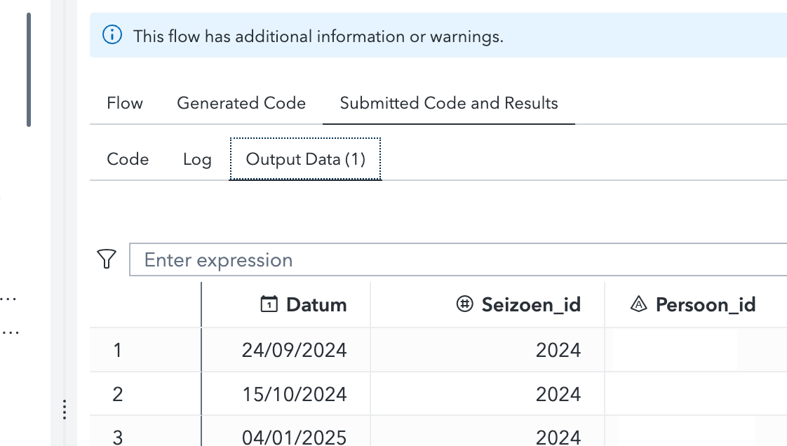
Task: Click the Datum column header label
Action: tap(316, 304)
